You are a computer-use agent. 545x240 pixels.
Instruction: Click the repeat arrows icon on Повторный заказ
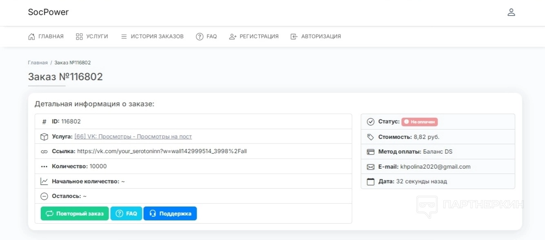(49, 214)
